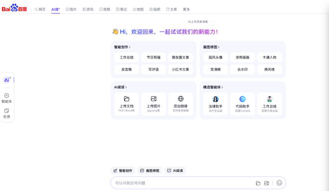Click the 去水印 button
This screenshot has width=329, height=191.
pyautogui.click(x=242, y=69)
